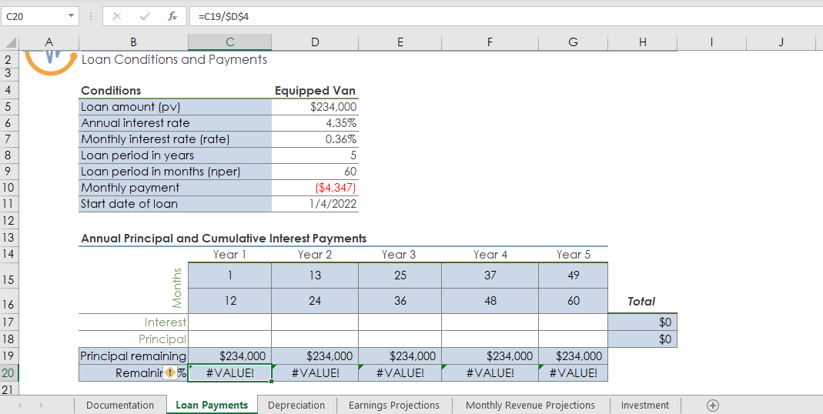This screenshot has width=823, height=414.
Task: Click the Year 5 column heading
Action: 573,255
